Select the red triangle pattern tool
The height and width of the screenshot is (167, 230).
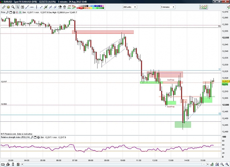[74, 7]
